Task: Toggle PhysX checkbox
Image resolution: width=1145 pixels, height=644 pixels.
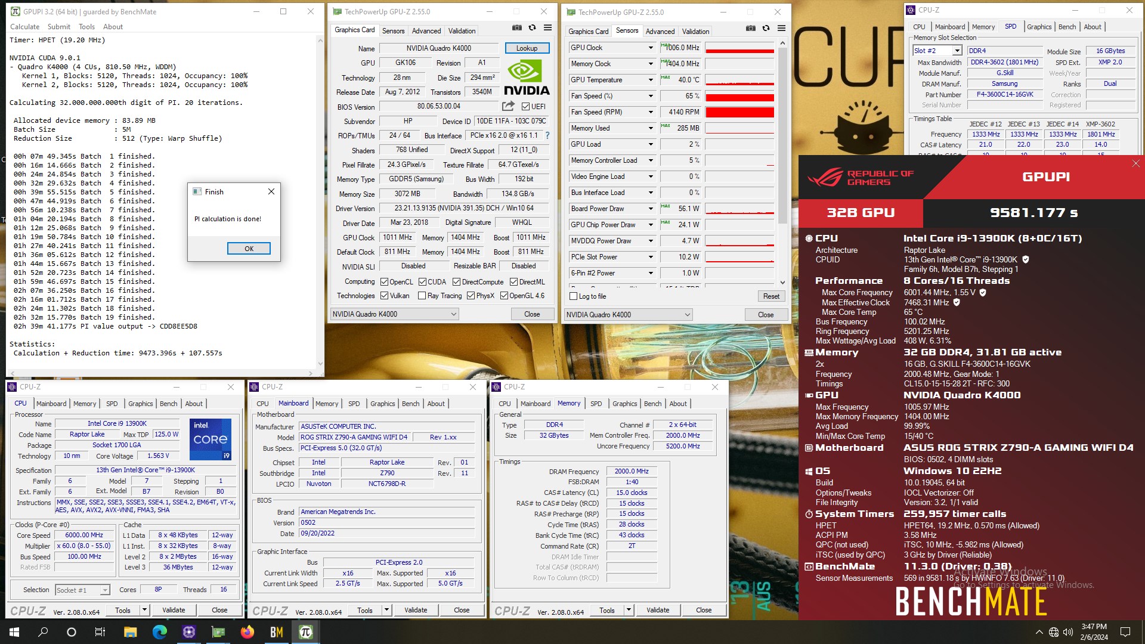Action: 471,296
